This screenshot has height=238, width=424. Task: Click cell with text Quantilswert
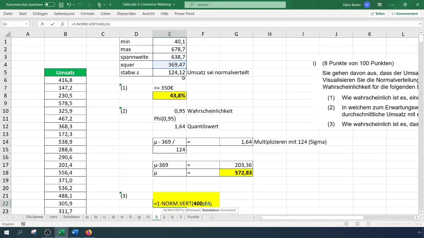coord(203,126)
